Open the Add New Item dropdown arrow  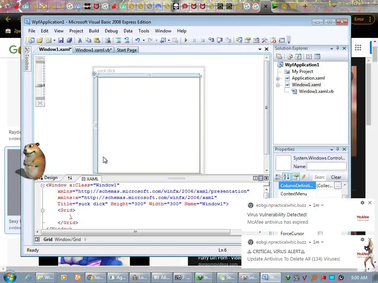pyautogui.click(x=54, y=40)
